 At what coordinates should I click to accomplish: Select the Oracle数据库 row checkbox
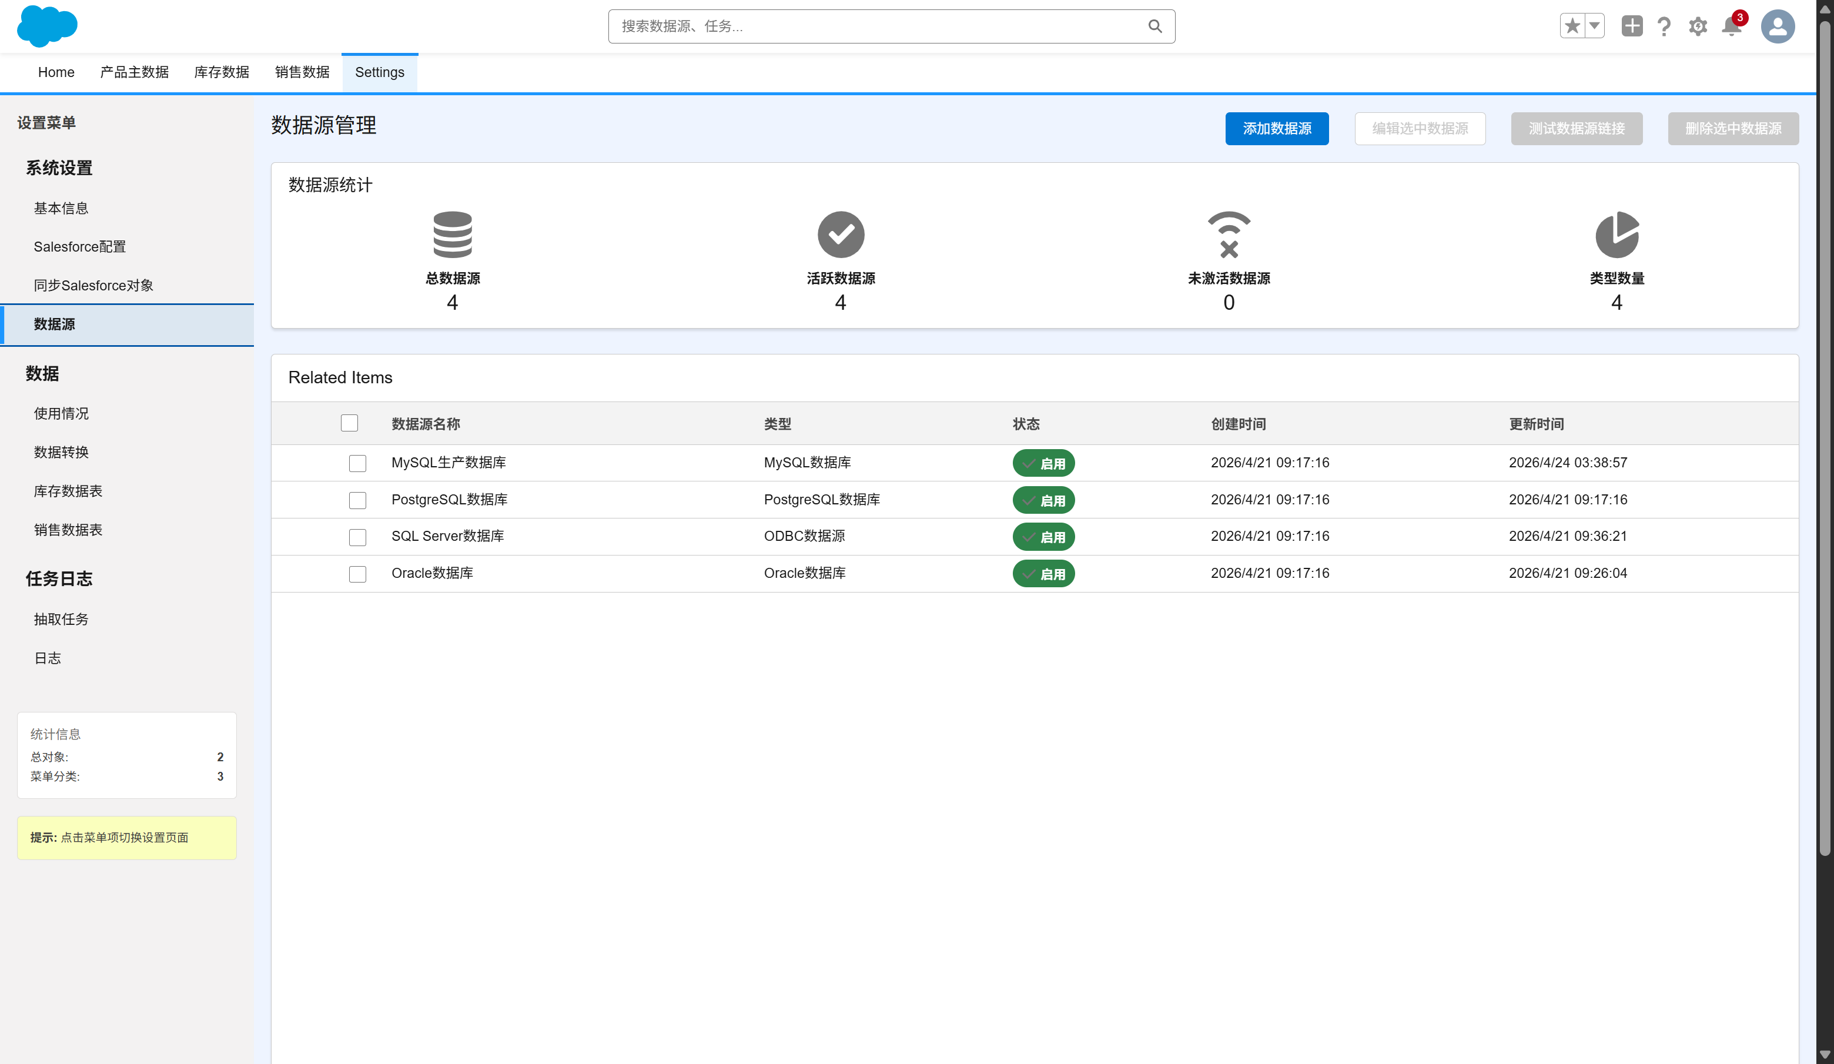(x=357, y=574)
